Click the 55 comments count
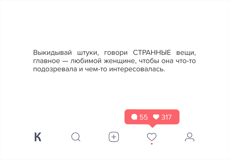This screenshot has height=160, width=229. click(x=144, y=117)
